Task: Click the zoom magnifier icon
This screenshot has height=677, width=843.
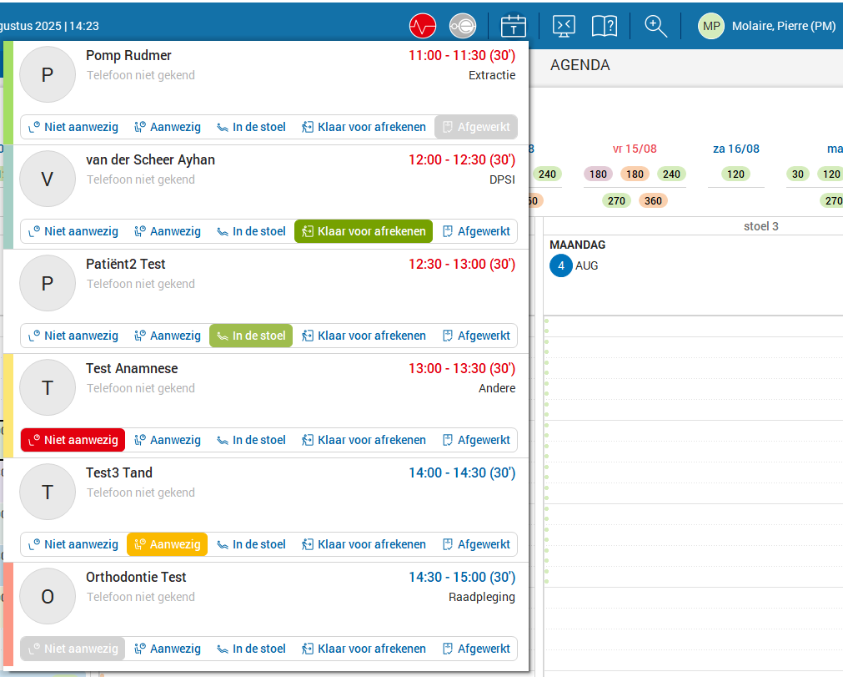Action: pyautogui.click(x=656, y=26)
